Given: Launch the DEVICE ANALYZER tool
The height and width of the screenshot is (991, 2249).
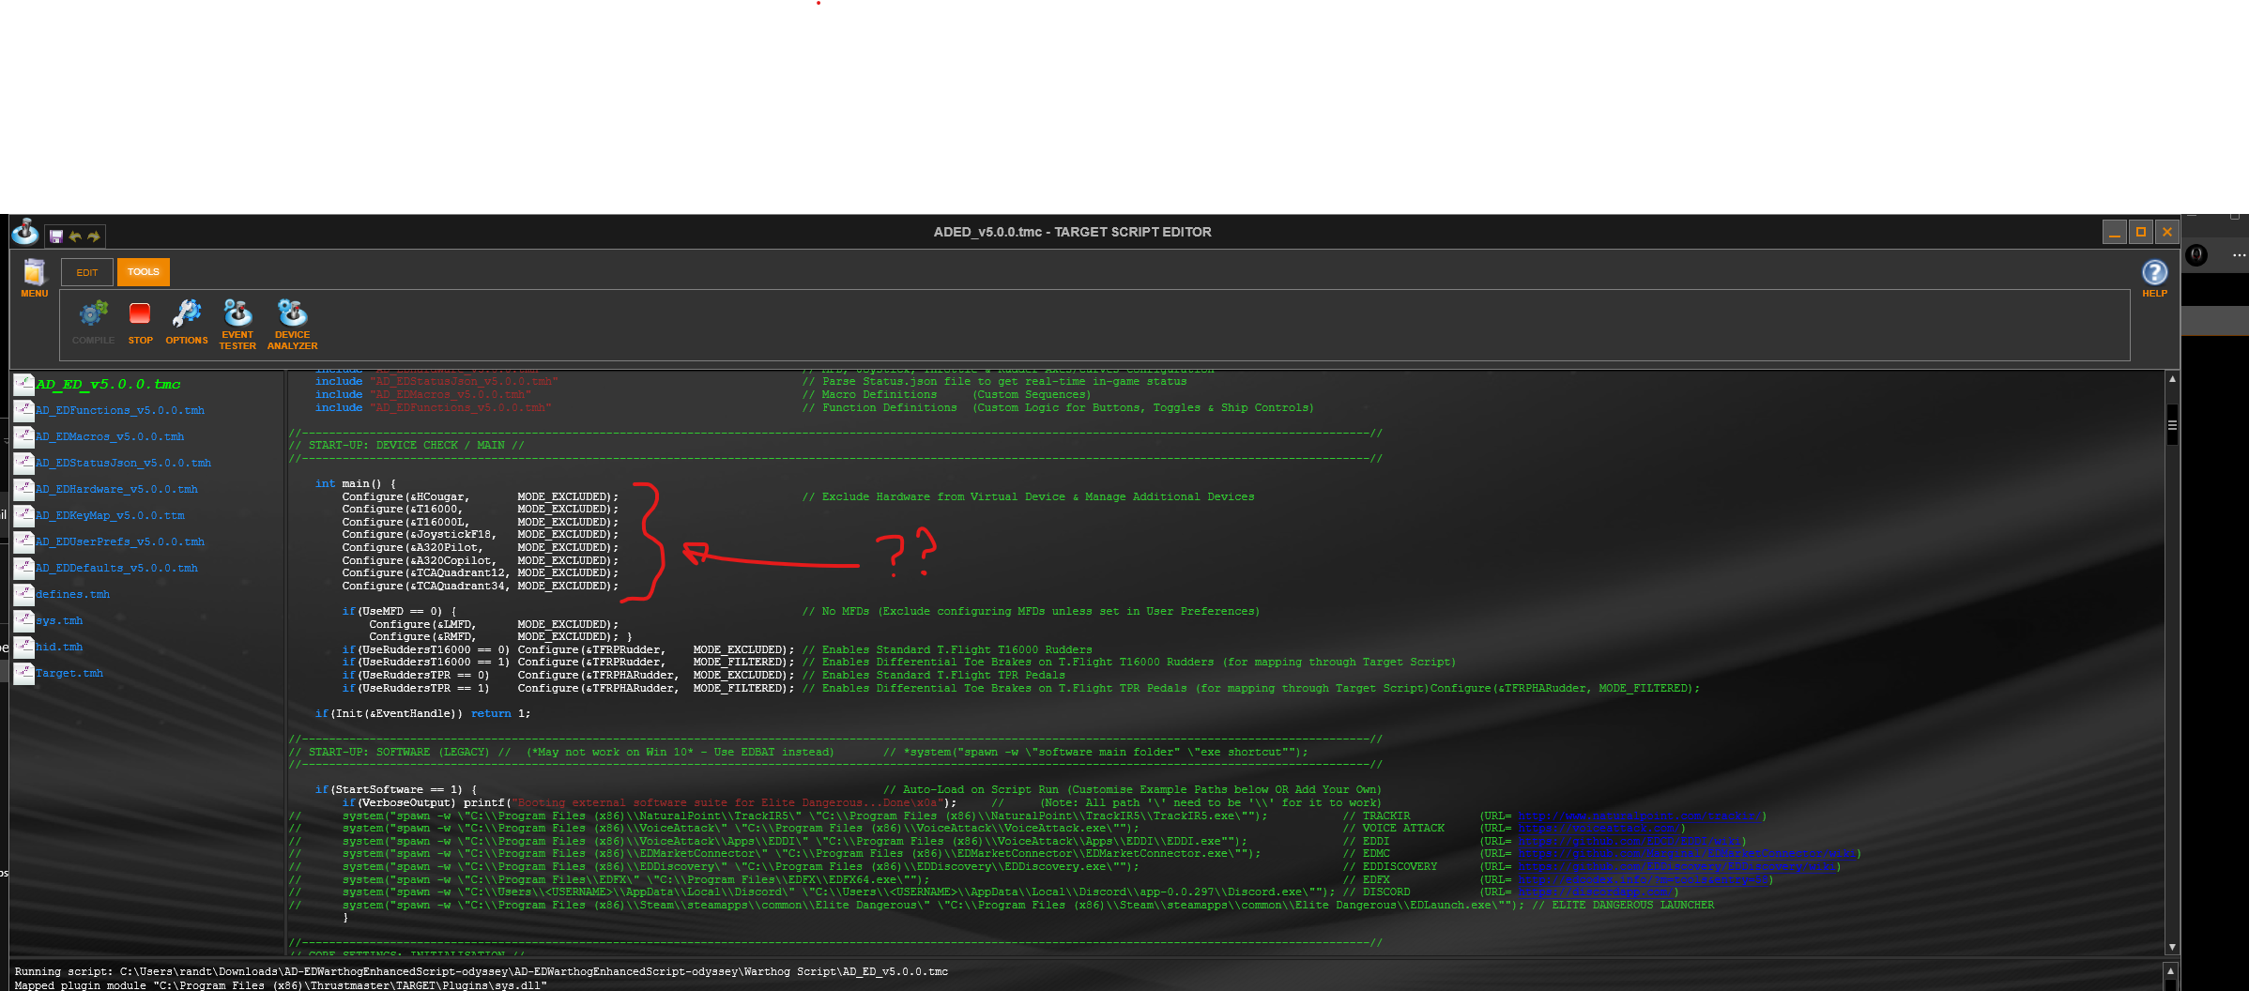Looking at the screenshot, I should (x=292, y=325).
